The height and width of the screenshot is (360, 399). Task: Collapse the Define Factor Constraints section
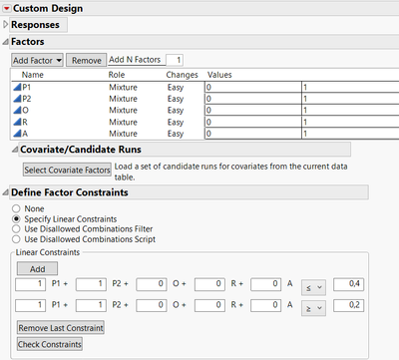pos(5,192)
